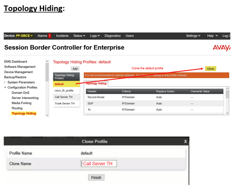The image size is (237, 196).
Task: Click the Avaya logo
Action: [x=221, y=48]
